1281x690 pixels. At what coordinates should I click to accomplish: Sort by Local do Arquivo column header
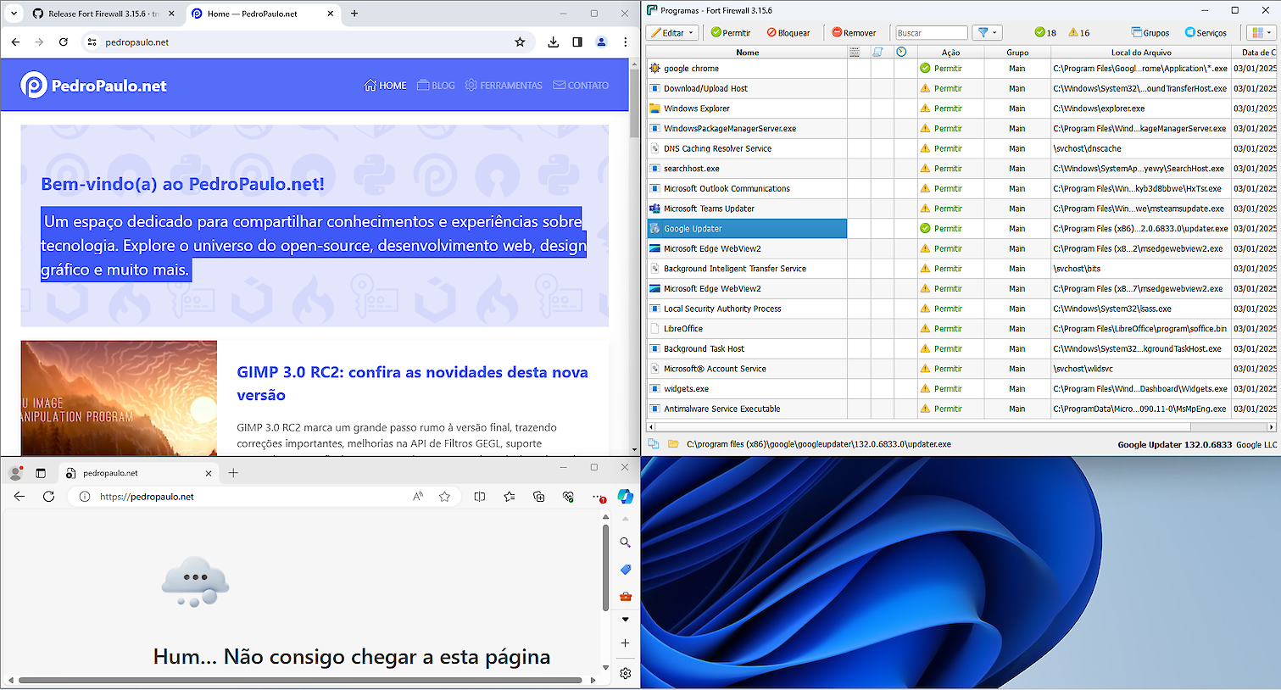[x=1141, y=53]
